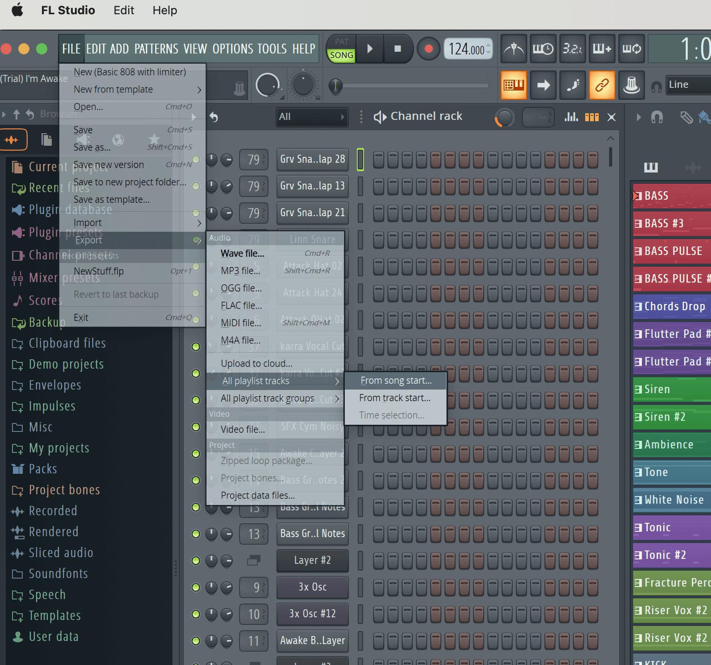The height and width of the screenshot is (665, 711).
Task: Open the Line snap dropdown
Action: point(688,85)
